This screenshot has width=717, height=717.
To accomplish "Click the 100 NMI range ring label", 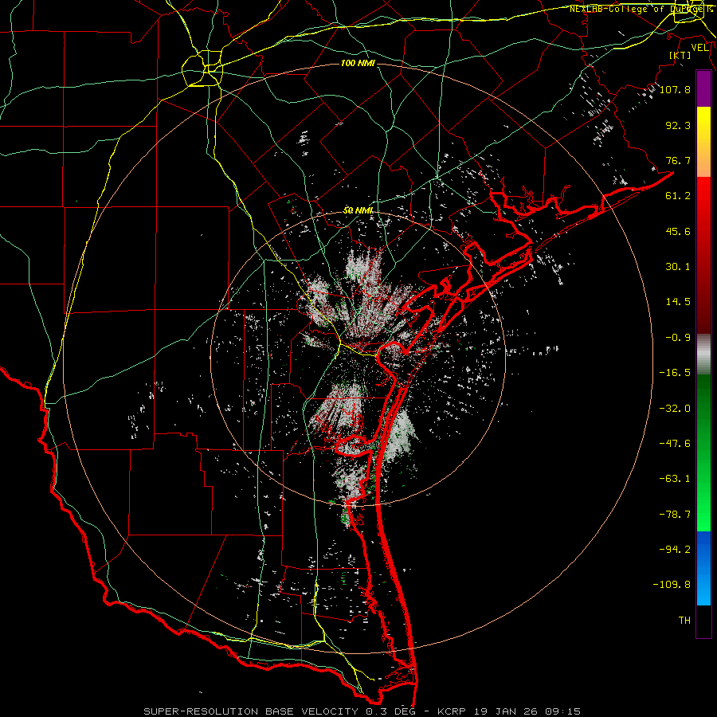I will (358, 63).
